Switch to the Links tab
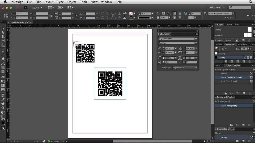This screenshot has height=143, width=255. coord(238,24)
